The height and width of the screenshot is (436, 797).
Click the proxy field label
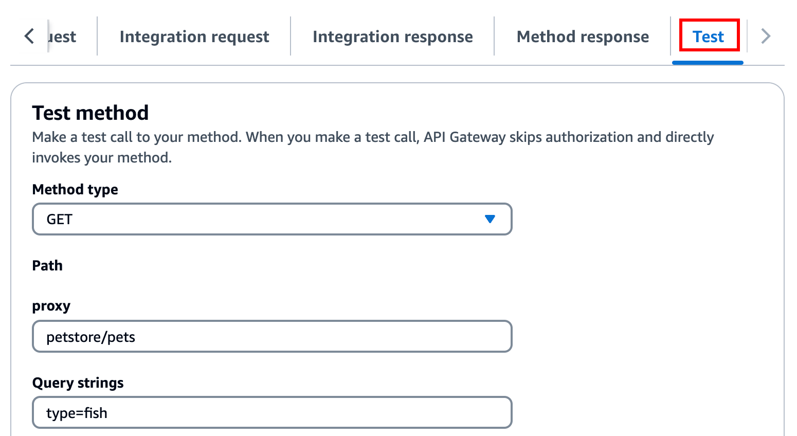[x=51, y=306]
